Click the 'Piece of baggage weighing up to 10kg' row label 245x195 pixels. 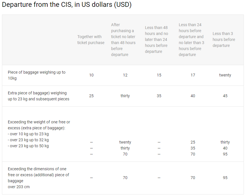(37, 75)
